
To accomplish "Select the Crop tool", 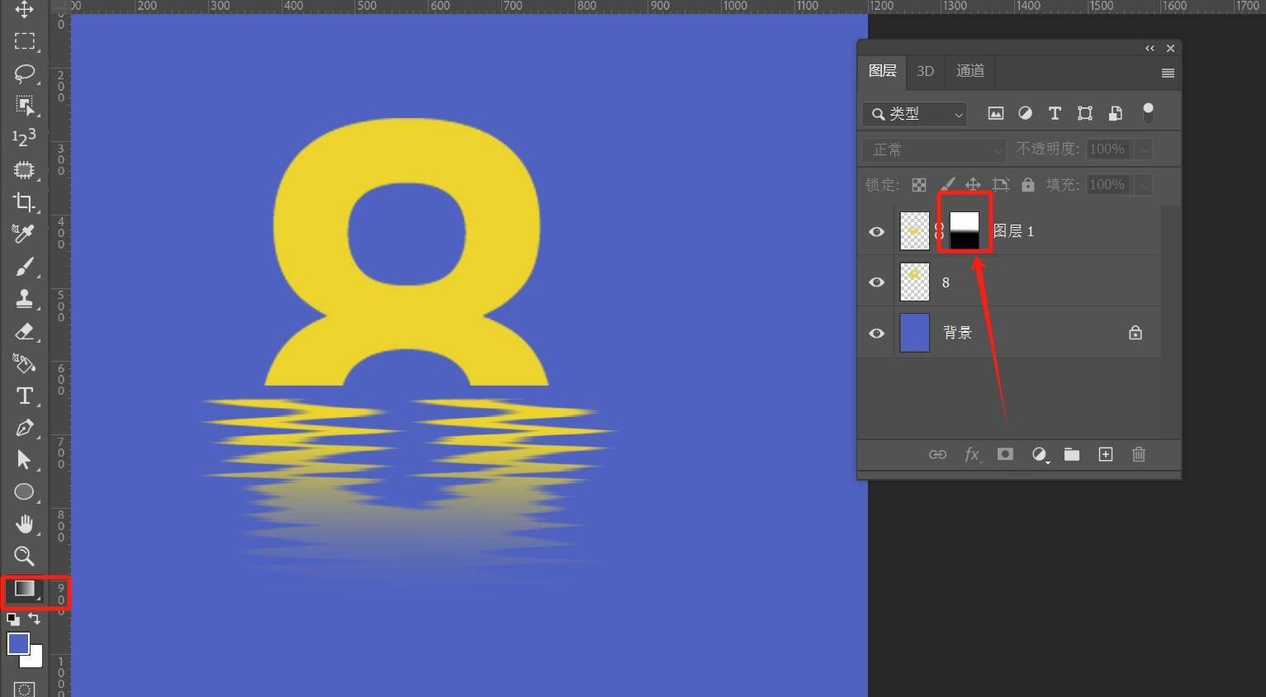I will (24, 202).
